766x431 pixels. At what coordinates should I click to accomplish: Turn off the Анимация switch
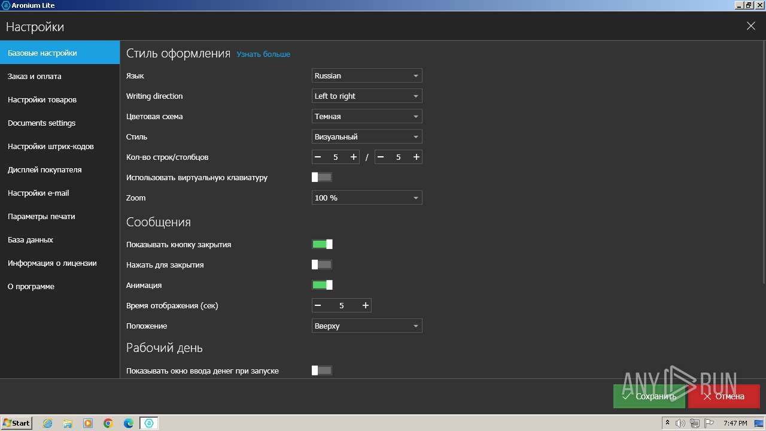click(322, 285)
